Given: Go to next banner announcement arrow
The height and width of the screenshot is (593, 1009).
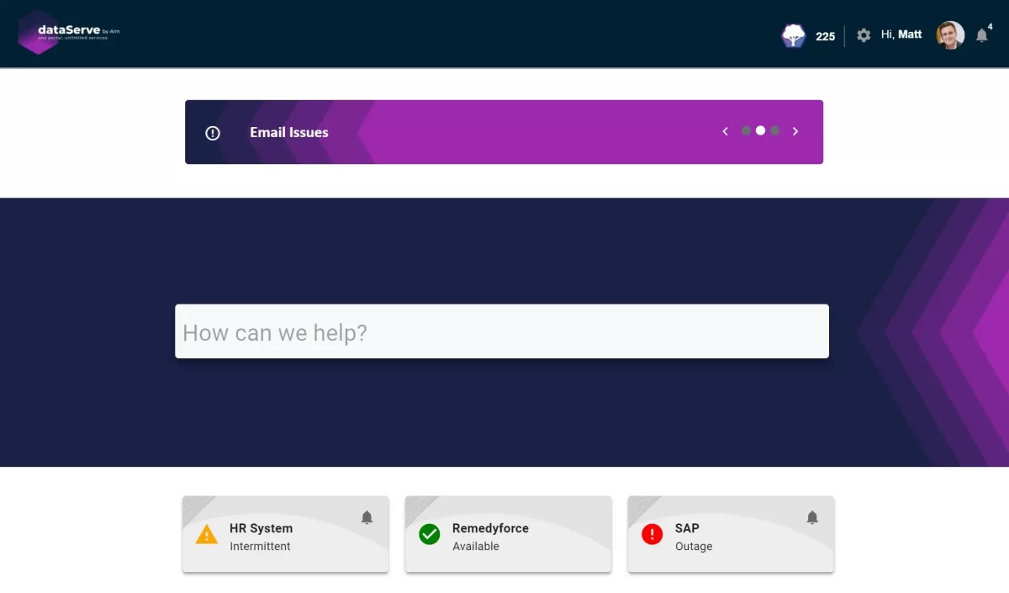Looking at the screenshot, I should coord(795,131).
